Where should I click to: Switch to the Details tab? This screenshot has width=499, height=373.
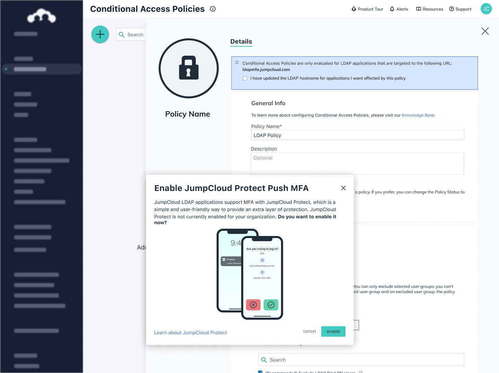241,42
